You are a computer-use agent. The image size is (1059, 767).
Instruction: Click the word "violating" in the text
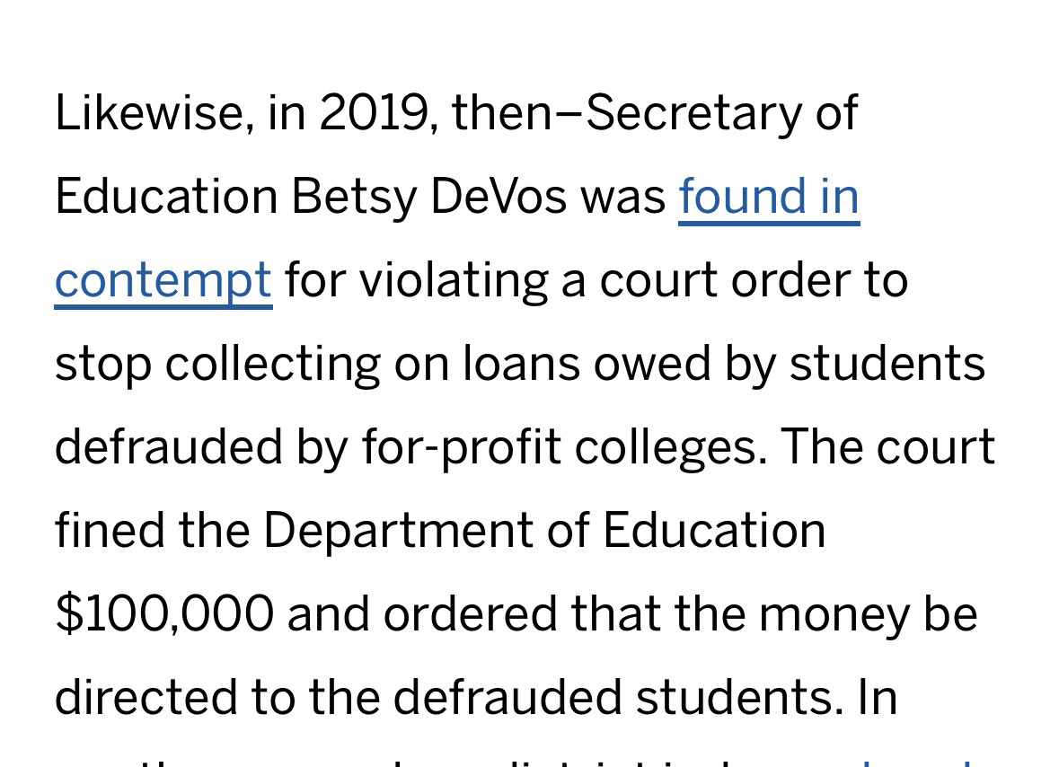454,280
